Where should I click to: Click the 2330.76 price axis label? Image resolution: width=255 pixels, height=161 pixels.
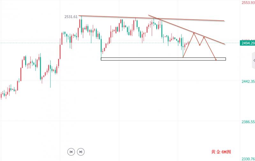point(248,159)
